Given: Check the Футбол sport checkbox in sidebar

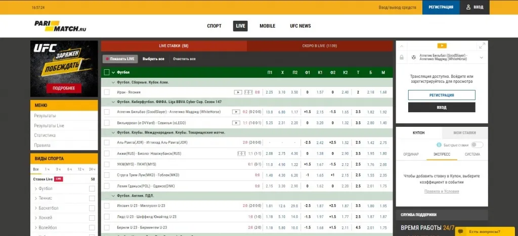Looking at the screenshot, I should [x=92, y=189].
